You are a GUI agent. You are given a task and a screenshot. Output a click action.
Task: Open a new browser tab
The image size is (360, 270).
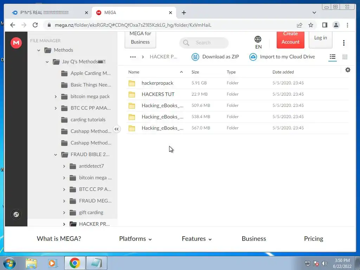[184, 13]
